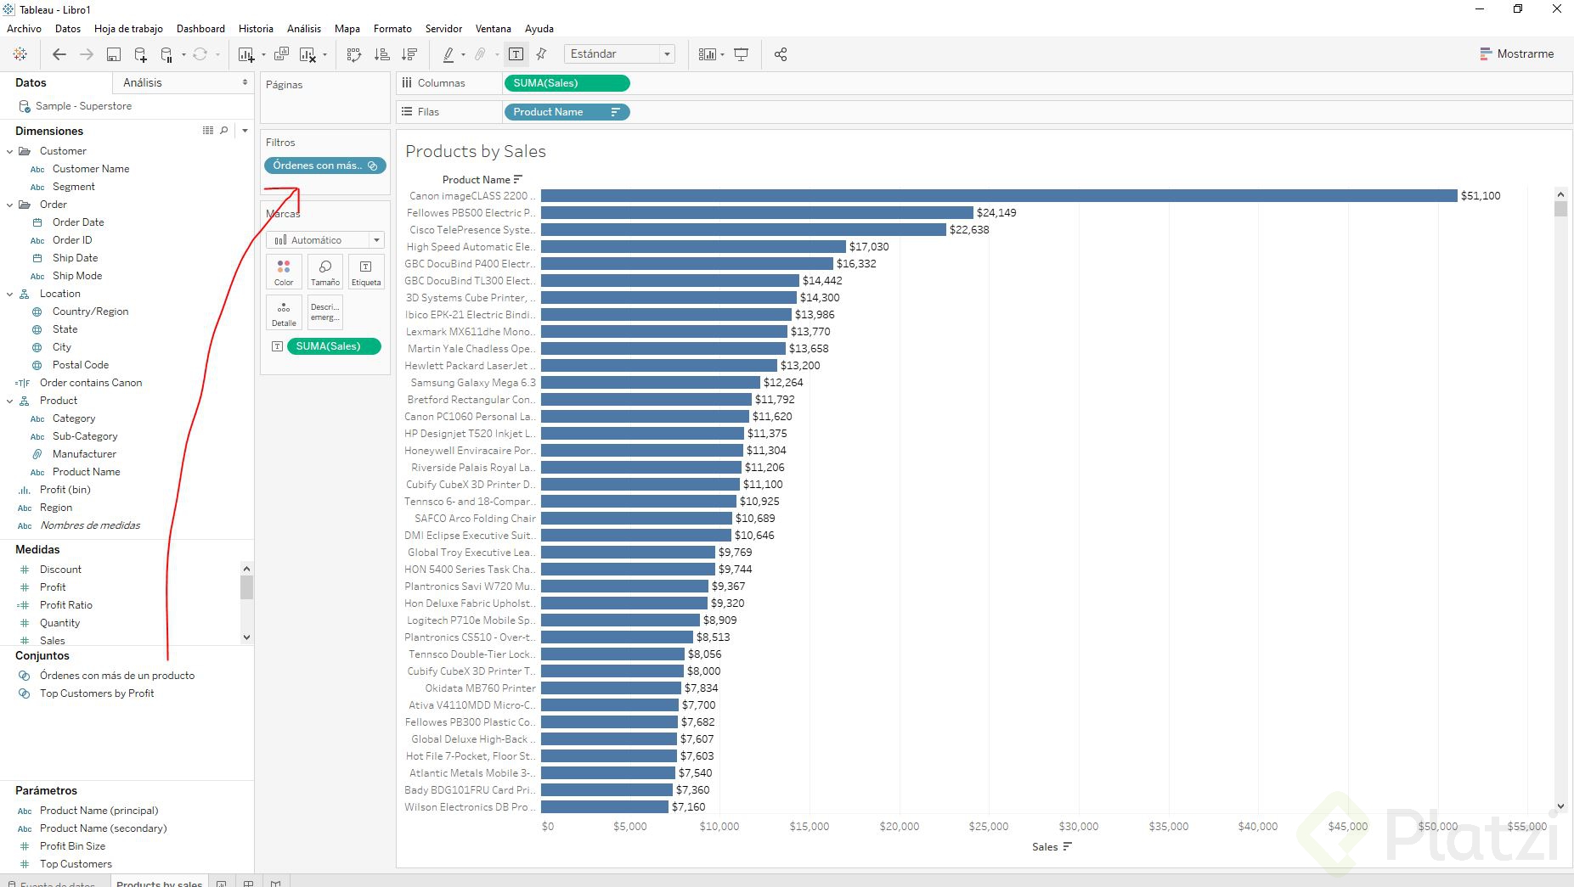Screen dimensions: 1574x887
Task: Add a new data source icon
Action: point(140,54)
